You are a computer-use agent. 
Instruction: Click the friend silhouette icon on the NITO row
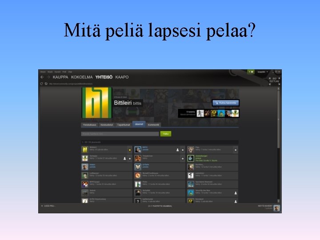(x=177, y=150)
